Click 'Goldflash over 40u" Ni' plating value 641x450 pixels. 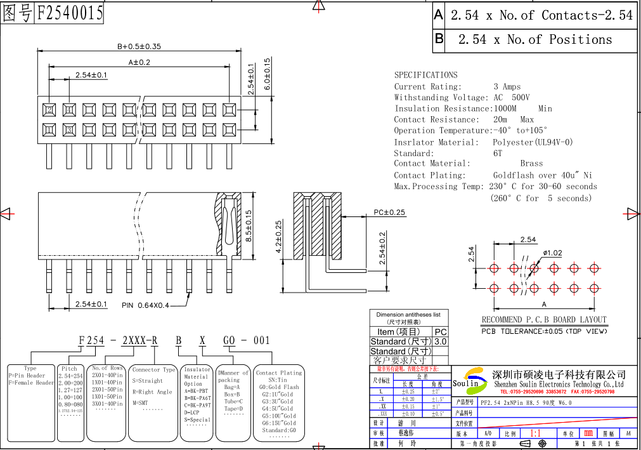(543, 175)
